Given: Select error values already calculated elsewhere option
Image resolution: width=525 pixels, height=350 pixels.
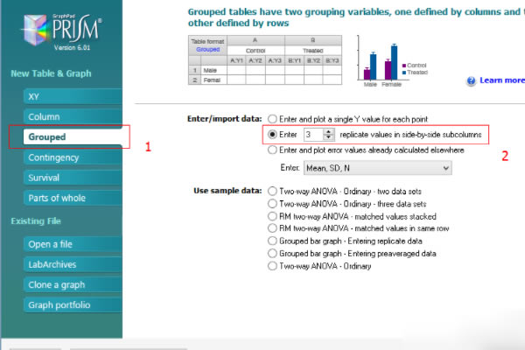Looking at the screenshot, I should point(272,150).
